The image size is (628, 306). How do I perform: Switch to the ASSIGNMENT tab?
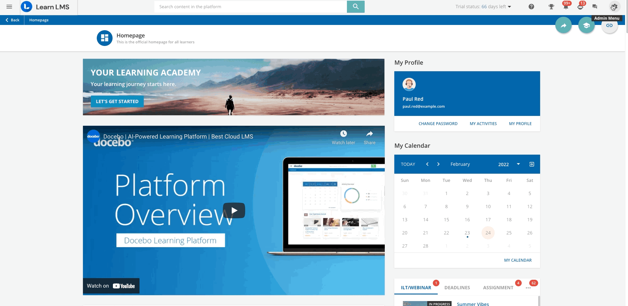498,288
